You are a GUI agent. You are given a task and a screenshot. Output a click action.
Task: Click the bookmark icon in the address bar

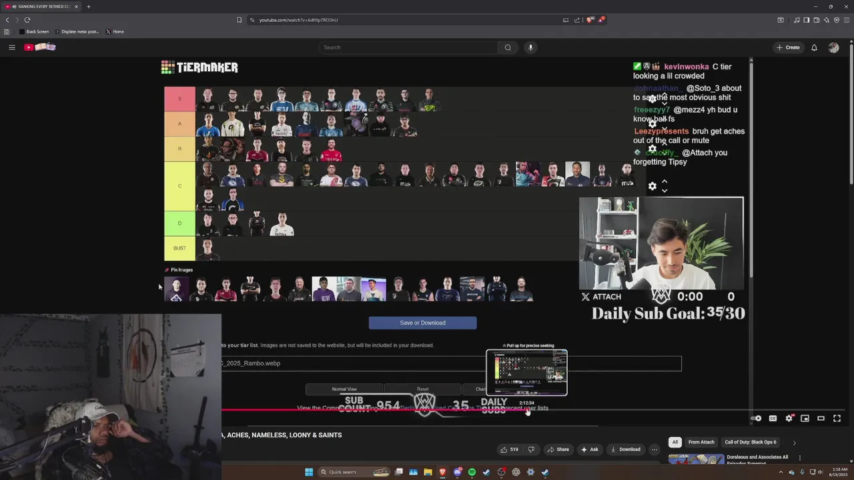point(239,20)
